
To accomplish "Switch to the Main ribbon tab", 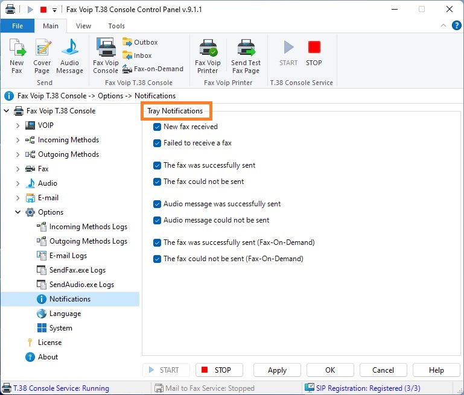I will [x=51, y=26].
